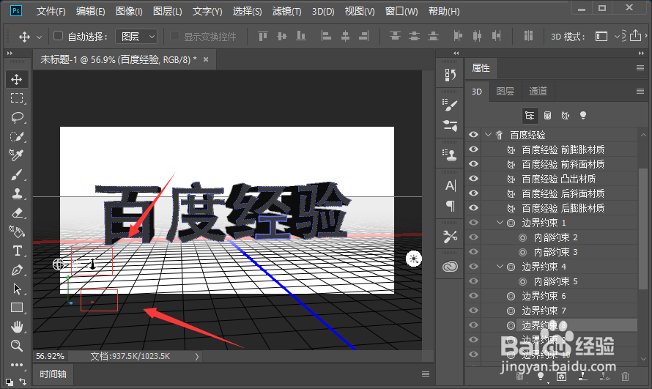The image size is (652, 389).
Task: Open the Adjustments sliders panel icon
Action: coord(450,125)
